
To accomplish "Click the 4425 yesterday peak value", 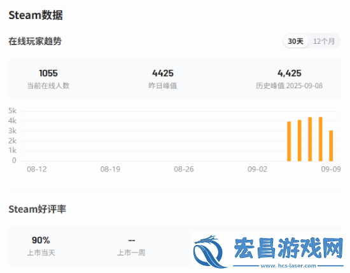I will [163, 73].
